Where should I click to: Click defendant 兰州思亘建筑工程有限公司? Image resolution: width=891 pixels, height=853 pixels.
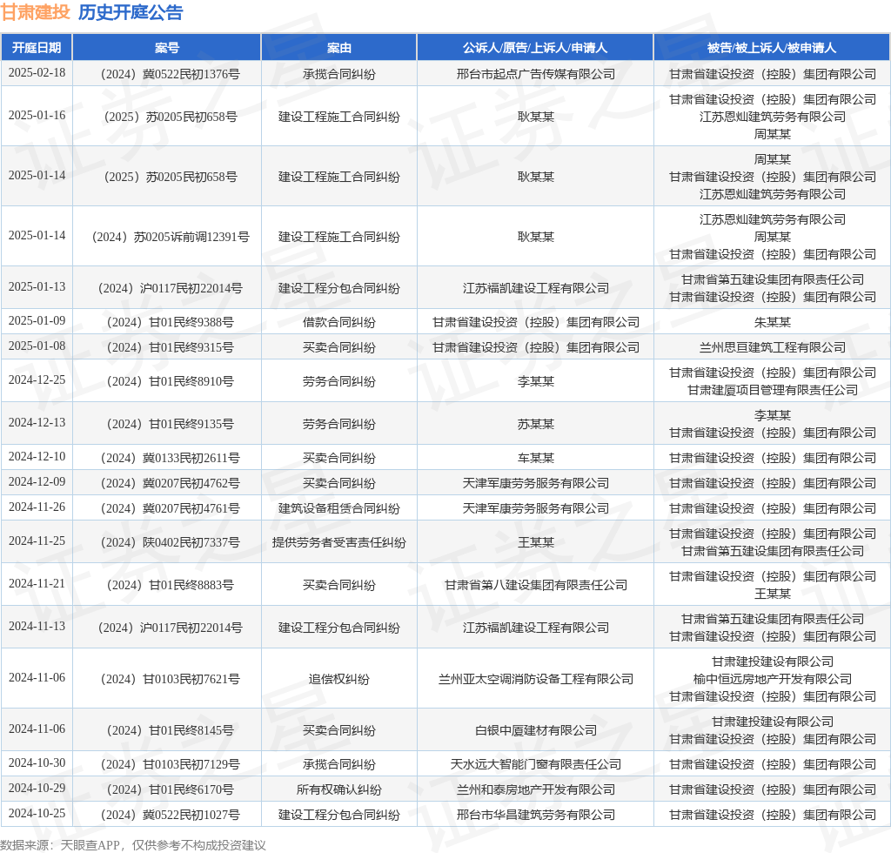[x=773, y=348]
